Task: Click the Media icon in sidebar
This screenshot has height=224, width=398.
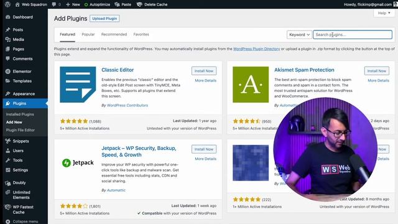Action: (8, 39)
